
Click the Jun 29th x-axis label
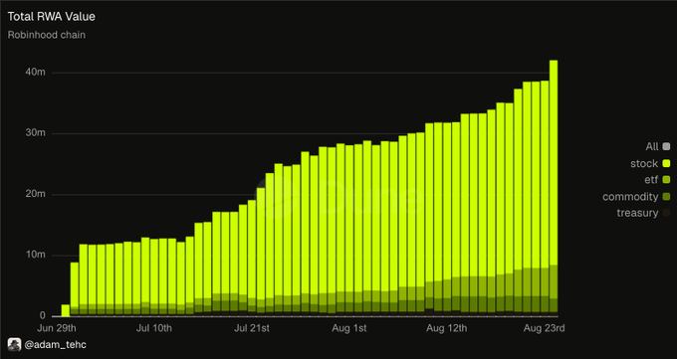57,328
